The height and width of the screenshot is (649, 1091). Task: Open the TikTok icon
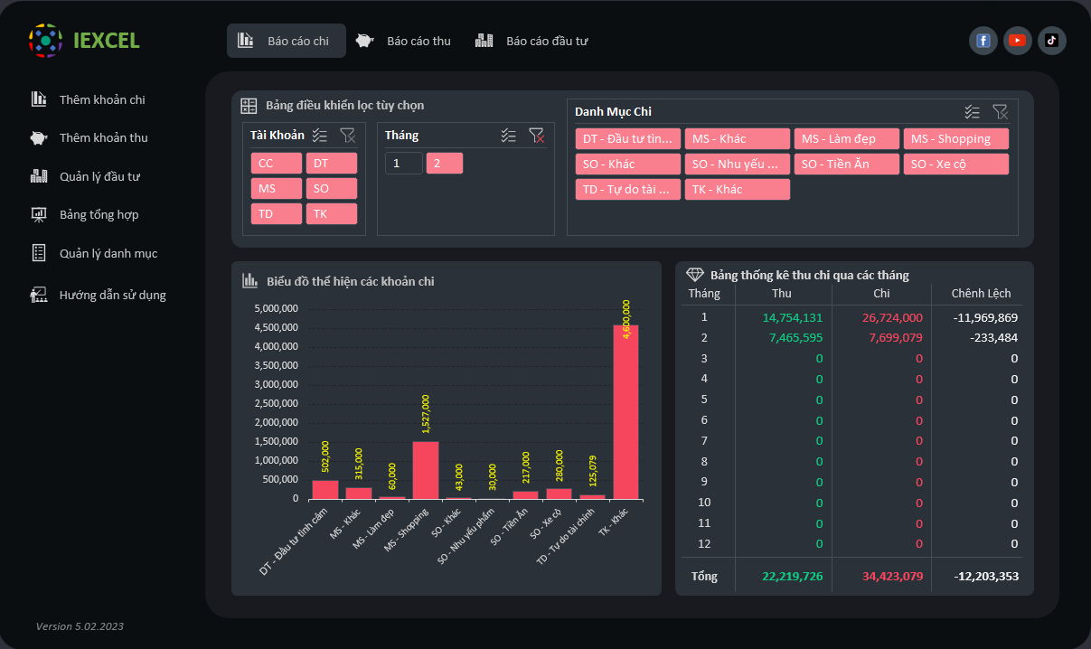pos(1052,41)
